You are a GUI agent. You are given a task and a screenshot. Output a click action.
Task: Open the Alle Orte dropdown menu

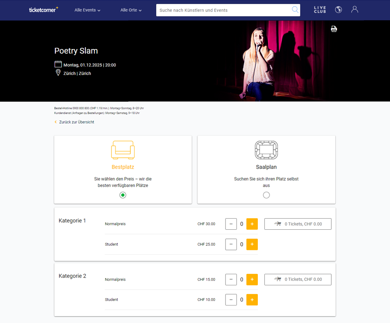(131, 10)
